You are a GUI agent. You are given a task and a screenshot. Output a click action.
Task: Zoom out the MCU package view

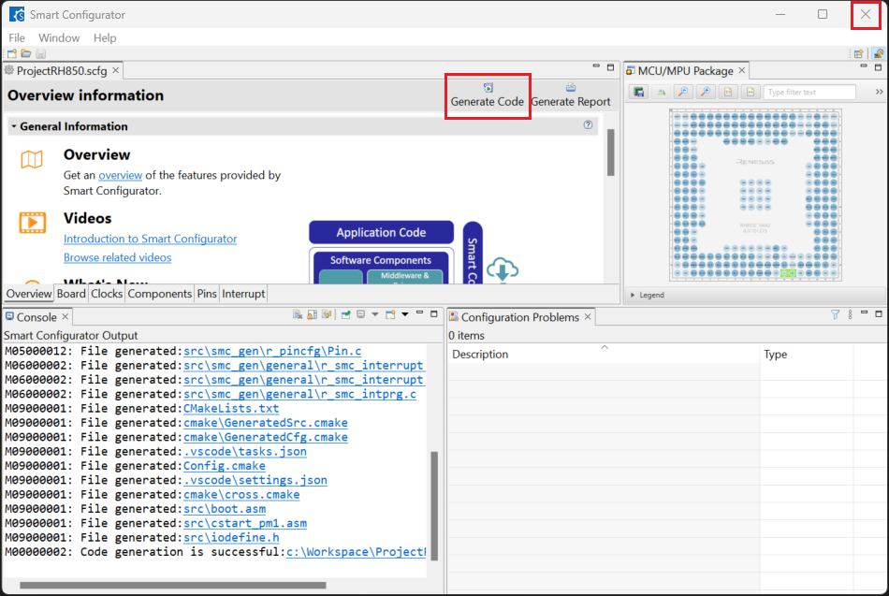(x=683, y=92)
